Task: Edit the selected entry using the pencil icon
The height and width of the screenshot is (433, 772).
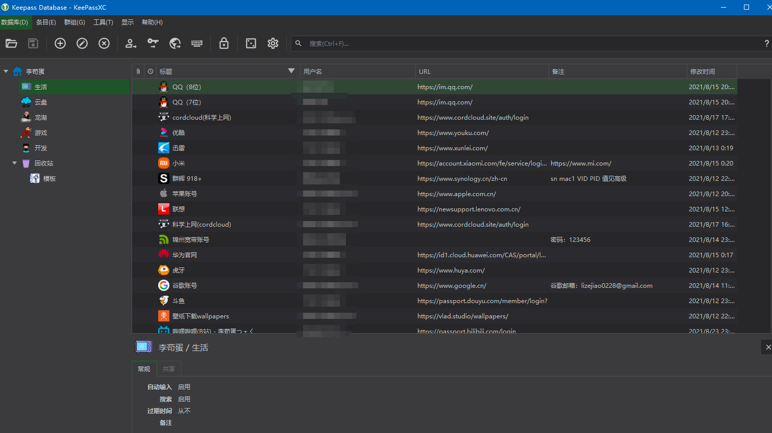Action: (x=82, y=43)
